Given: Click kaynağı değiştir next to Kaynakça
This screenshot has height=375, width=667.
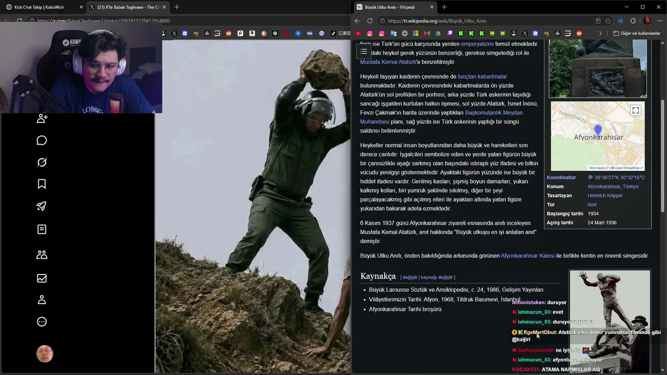Looking at the screenshot, I should (437, 278).
